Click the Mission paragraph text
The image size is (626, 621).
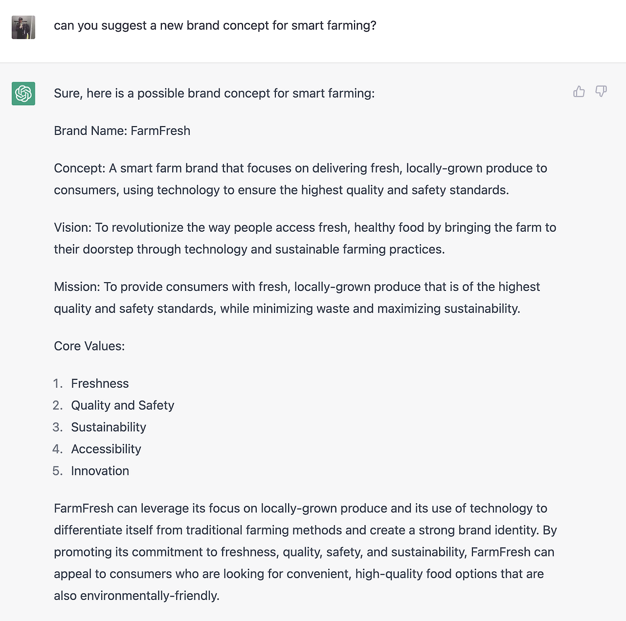[x=296, y=297]
